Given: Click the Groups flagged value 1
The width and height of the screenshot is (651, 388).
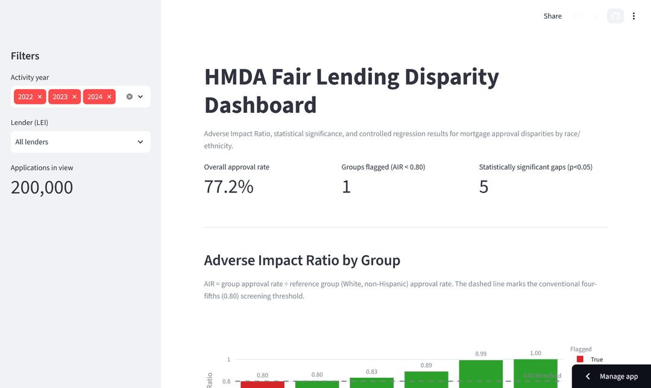Looking at the screenshot, I should [x=346, y=186].
